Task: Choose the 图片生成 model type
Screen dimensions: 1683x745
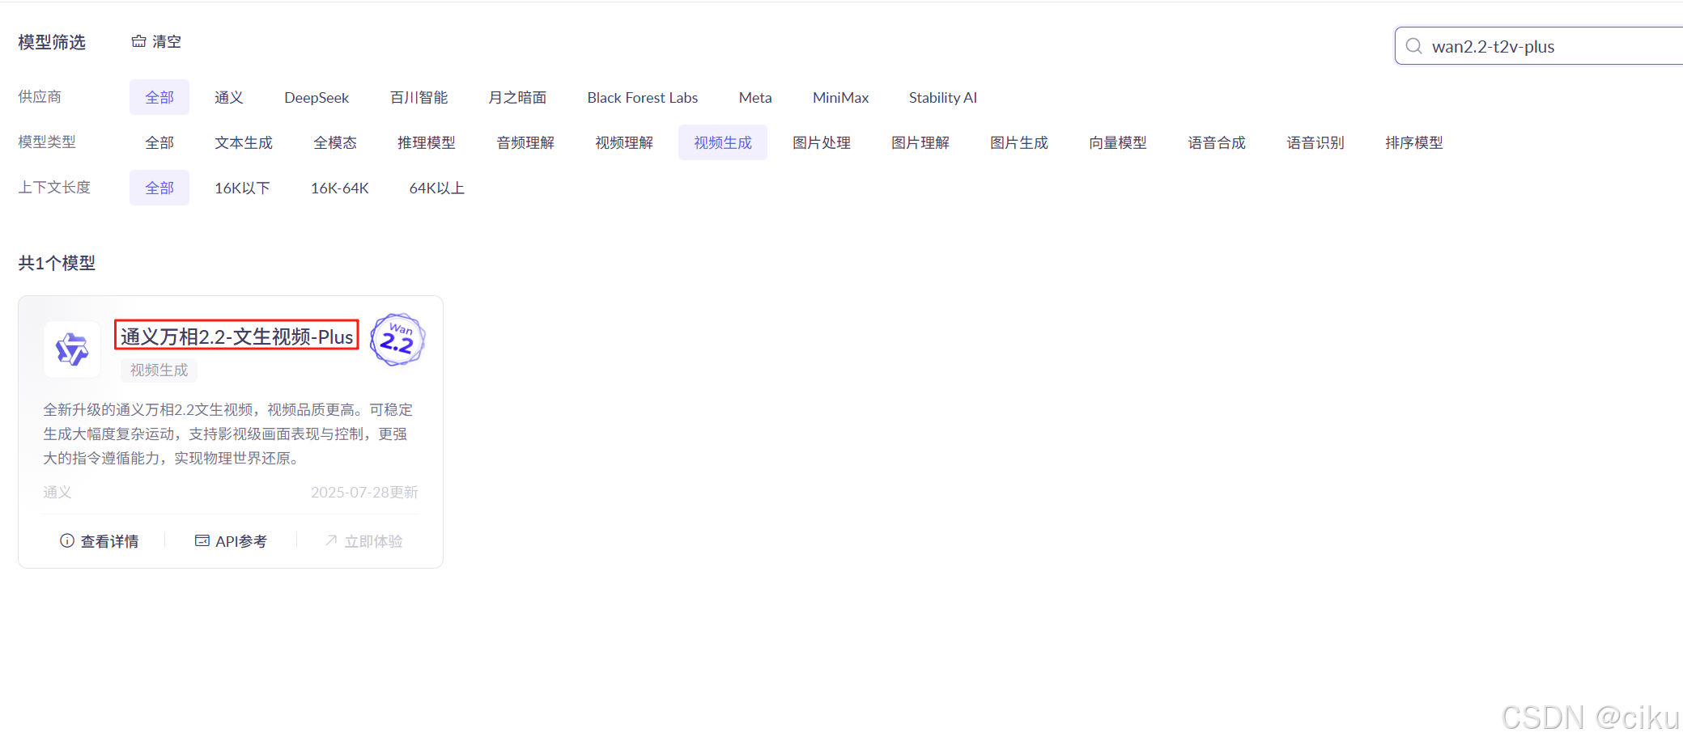Action: (x=1019, y=142)
